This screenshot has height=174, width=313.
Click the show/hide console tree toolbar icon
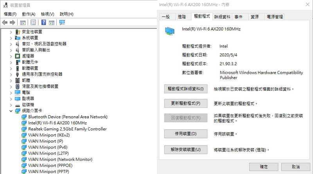point(23,23)
